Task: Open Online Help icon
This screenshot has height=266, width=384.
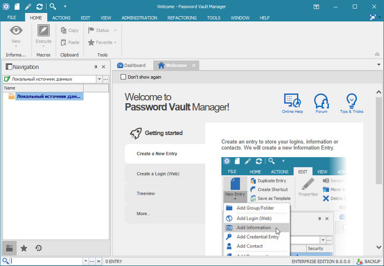Action: [x=292, y=100]
